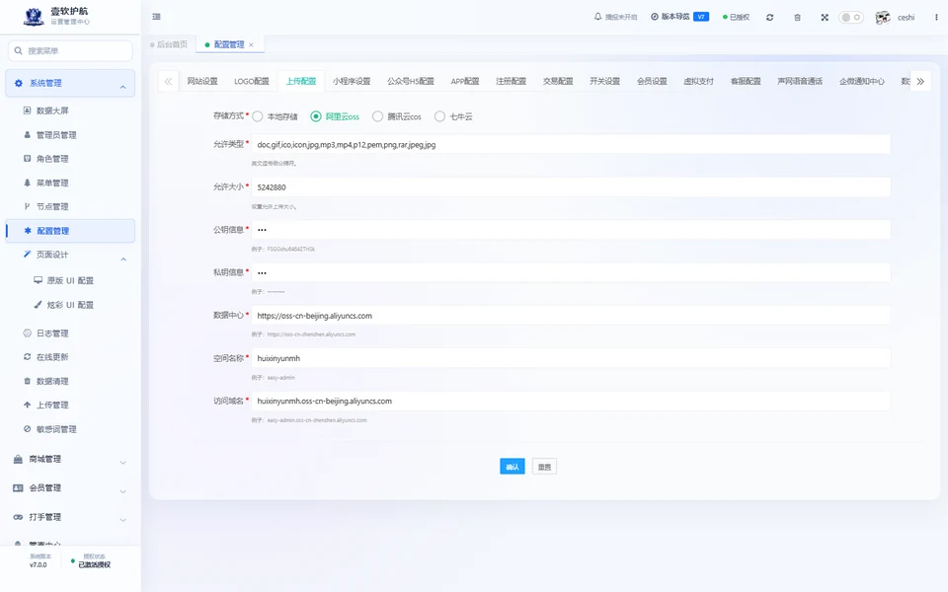Viewport: 948px width, 592px height.
Task: Switch to the LOGO配置 tab
Action: tap(252, 81)
